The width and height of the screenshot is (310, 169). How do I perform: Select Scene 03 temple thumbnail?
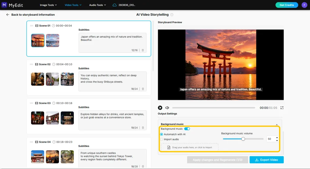(x=52, y=118)
